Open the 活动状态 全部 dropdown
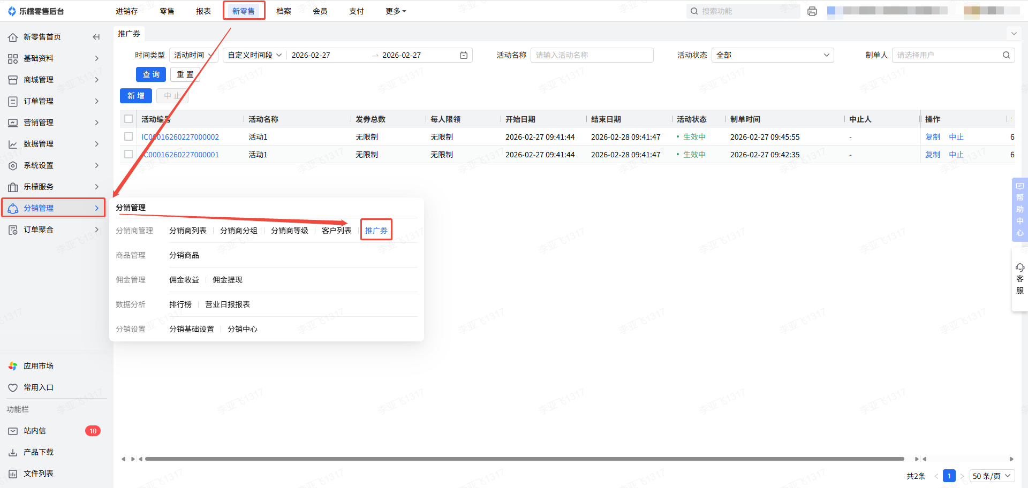This screenshot has height=488, width=1028. [773, 55]
